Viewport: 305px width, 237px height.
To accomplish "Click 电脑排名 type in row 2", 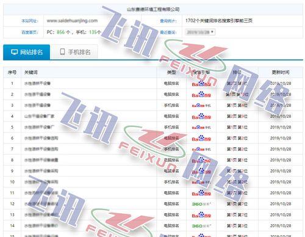I will tap(171, 94).
